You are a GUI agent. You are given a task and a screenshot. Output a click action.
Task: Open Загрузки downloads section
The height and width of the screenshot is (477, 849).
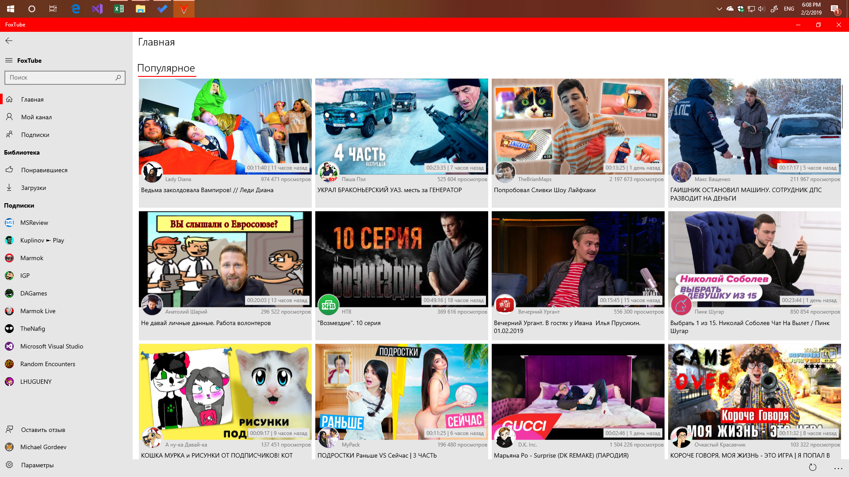(x=33, y=188)
